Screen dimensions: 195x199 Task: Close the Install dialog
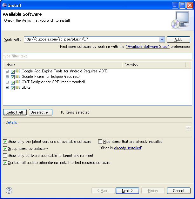tap(190, 5)
